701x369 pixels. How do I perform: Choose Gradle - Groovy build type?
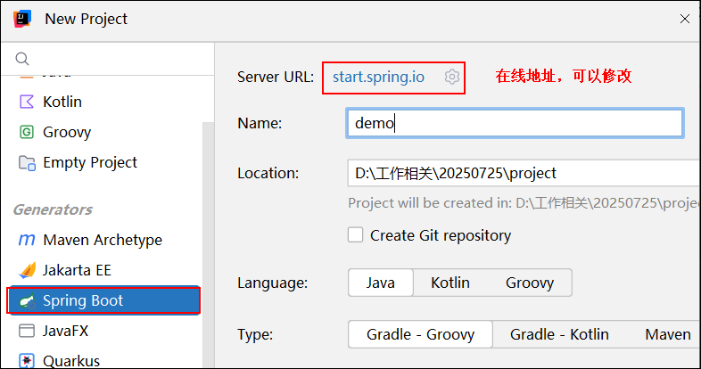420,334
